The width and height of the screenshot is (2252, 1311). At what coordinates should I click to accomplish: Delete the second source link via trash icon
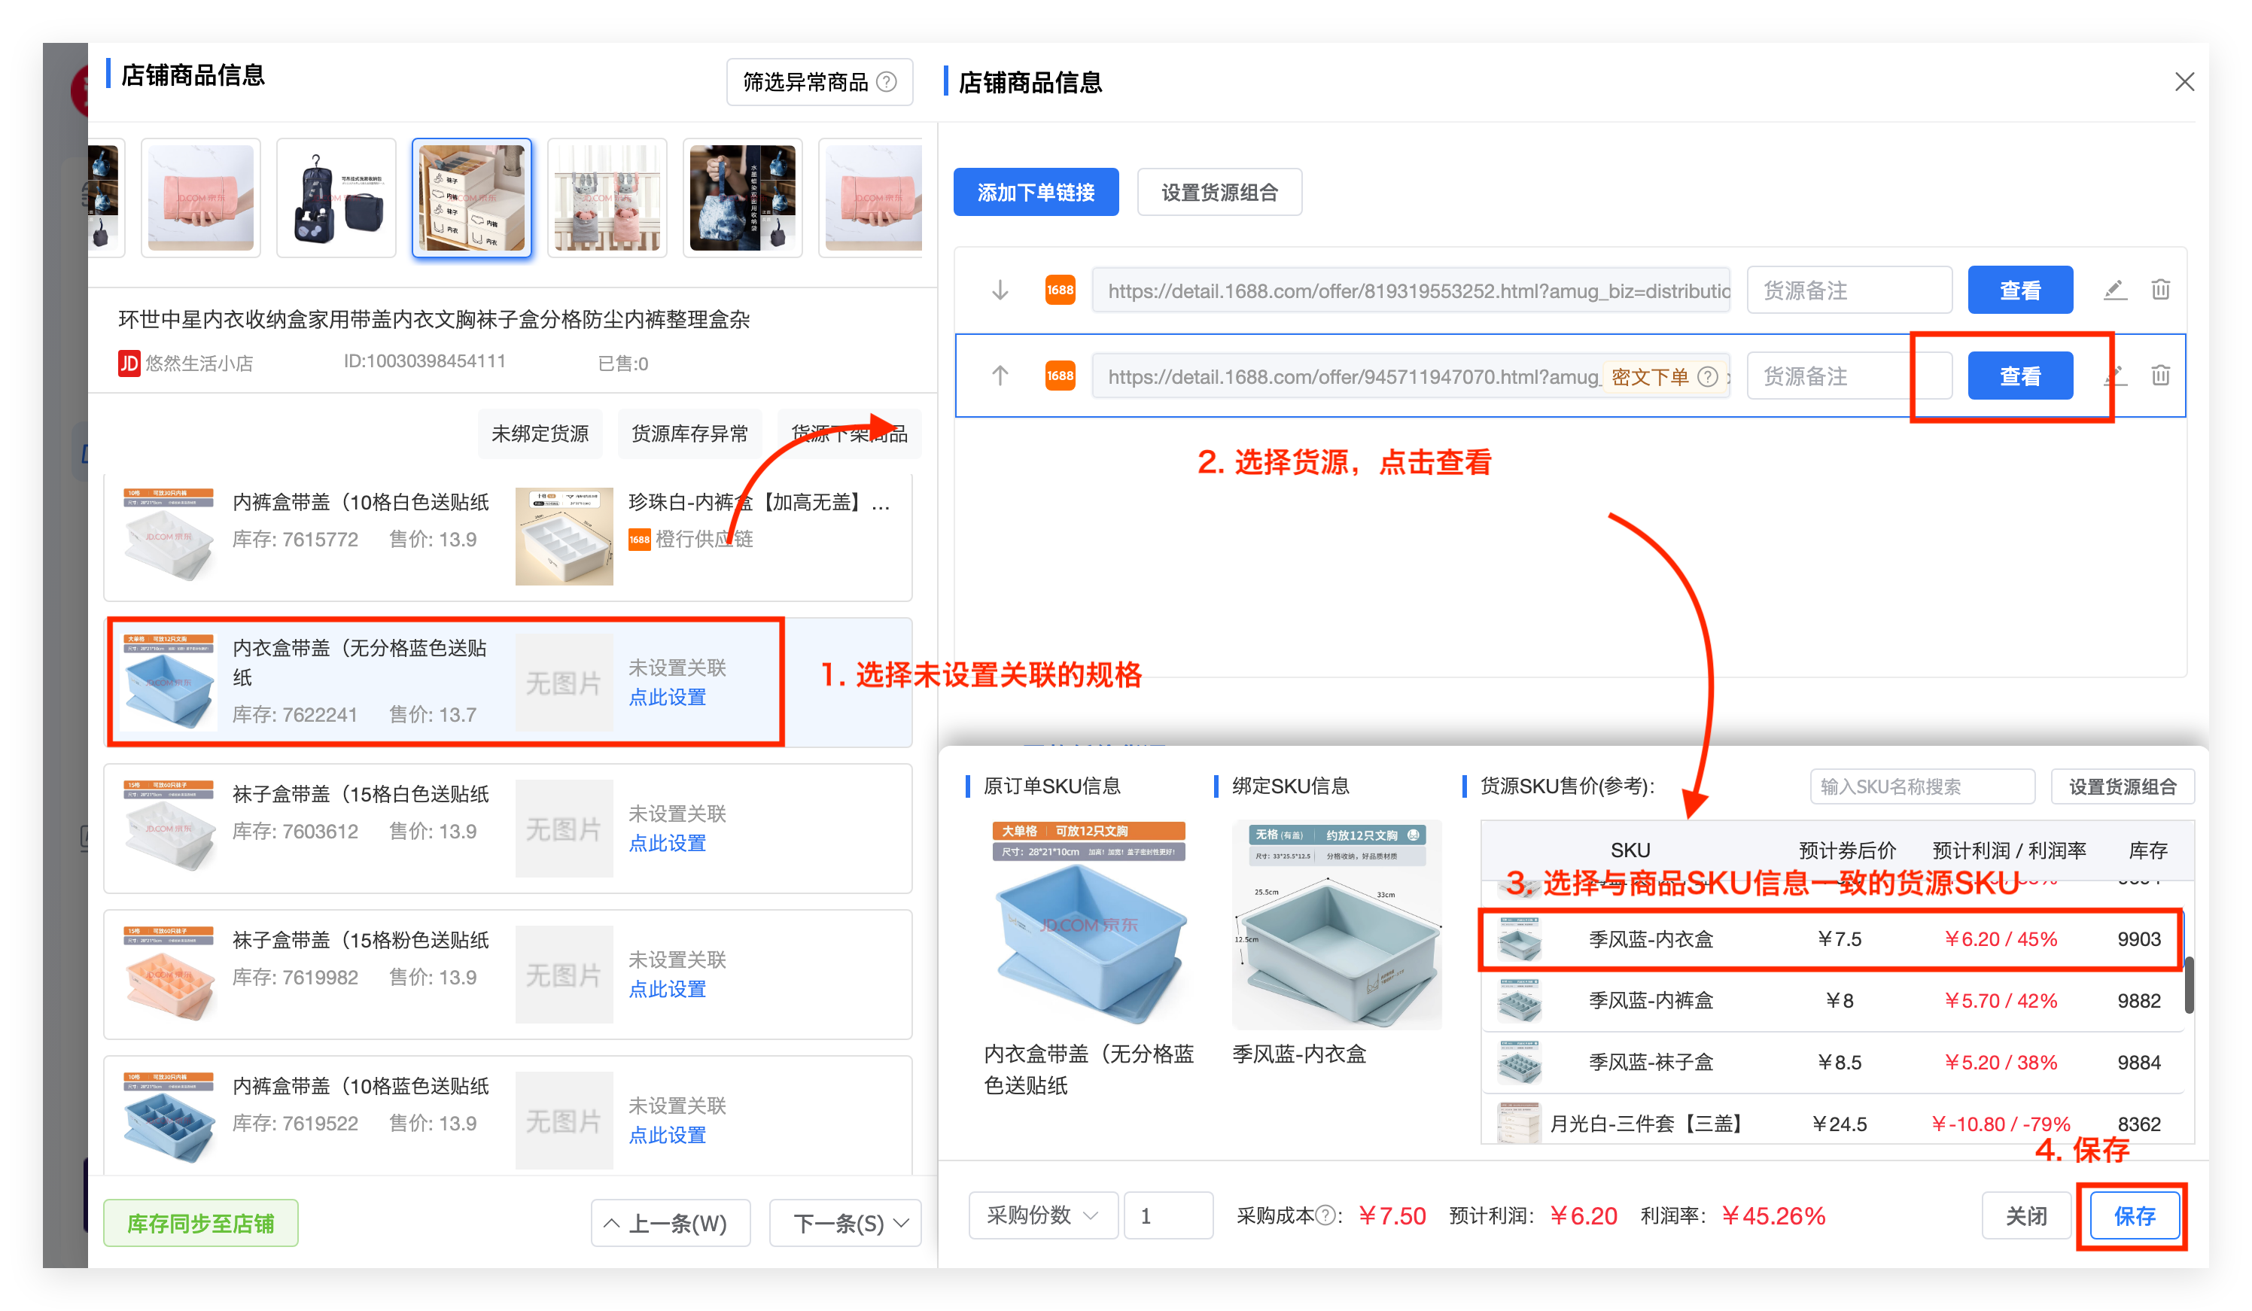[2160, 376]
